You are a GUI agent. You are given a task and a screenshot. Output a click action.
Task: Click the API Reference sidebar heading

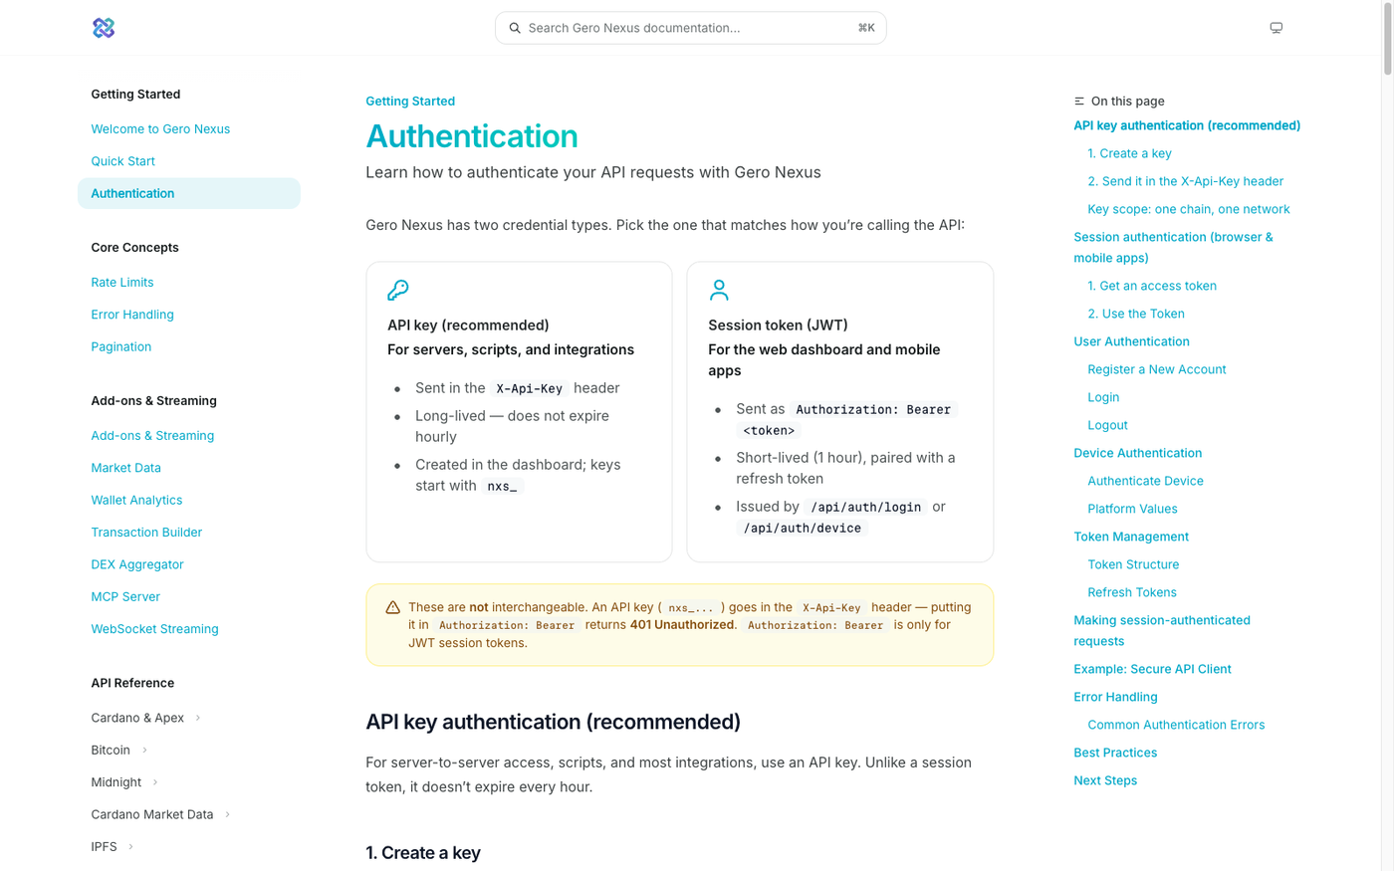132,683
